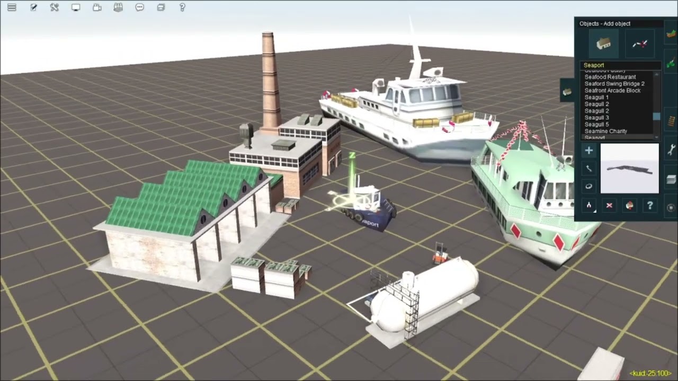Viewport: 678px width, 381px height.
Task: Click the selected object preview thumbnail
Action: pos(630,168)
